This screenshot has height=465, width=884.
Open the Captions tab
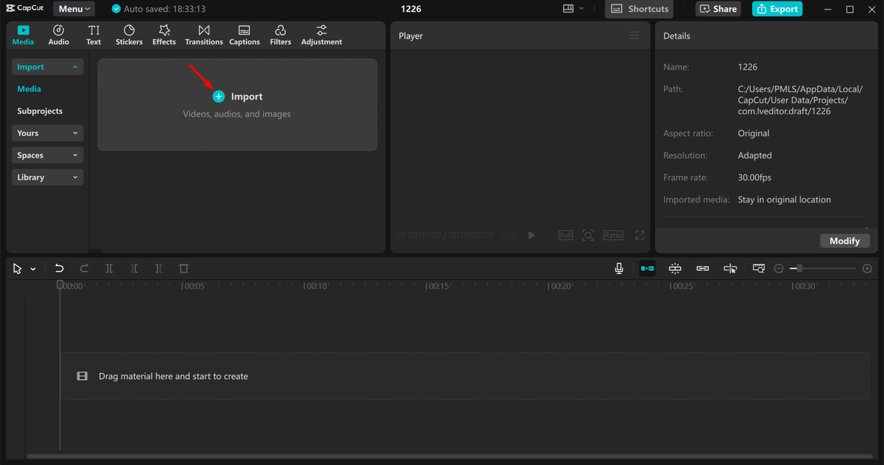[244, 35]
